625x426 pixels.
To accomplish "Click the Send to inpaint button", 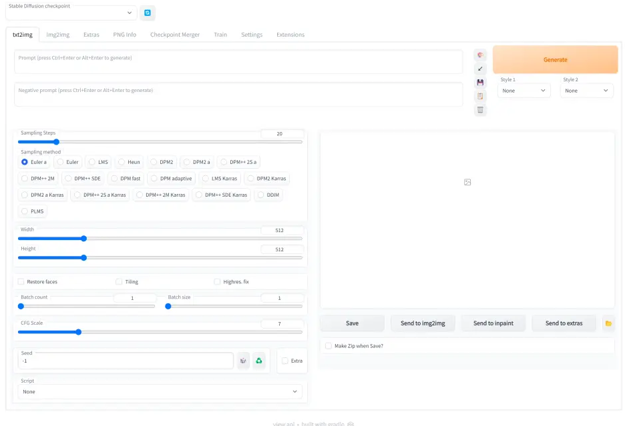I will click(493, 323).
